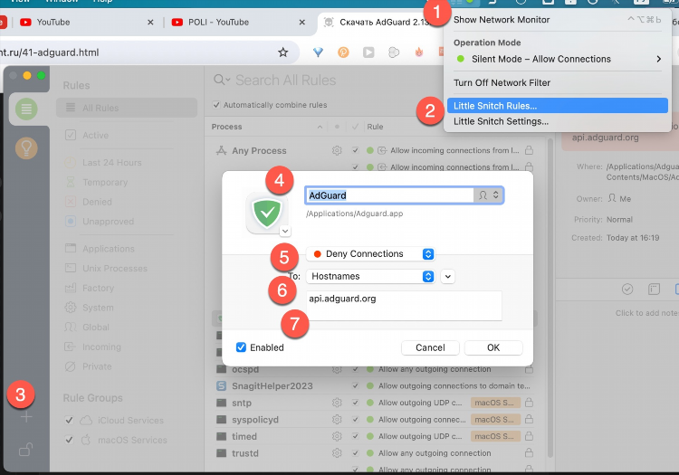Image resolution: width=679 pixels, height=475 pixels.
Task: Open Little Snitch Settings… menu item
Action: pos(558,121)
